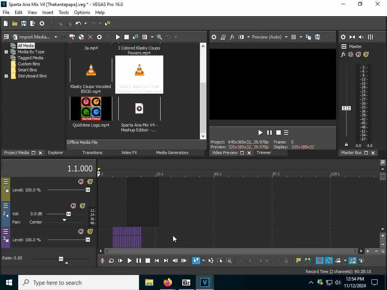Toggle the preview overlays grid icon
Viewport: 387px width, 290px height.
click(293, 37)
